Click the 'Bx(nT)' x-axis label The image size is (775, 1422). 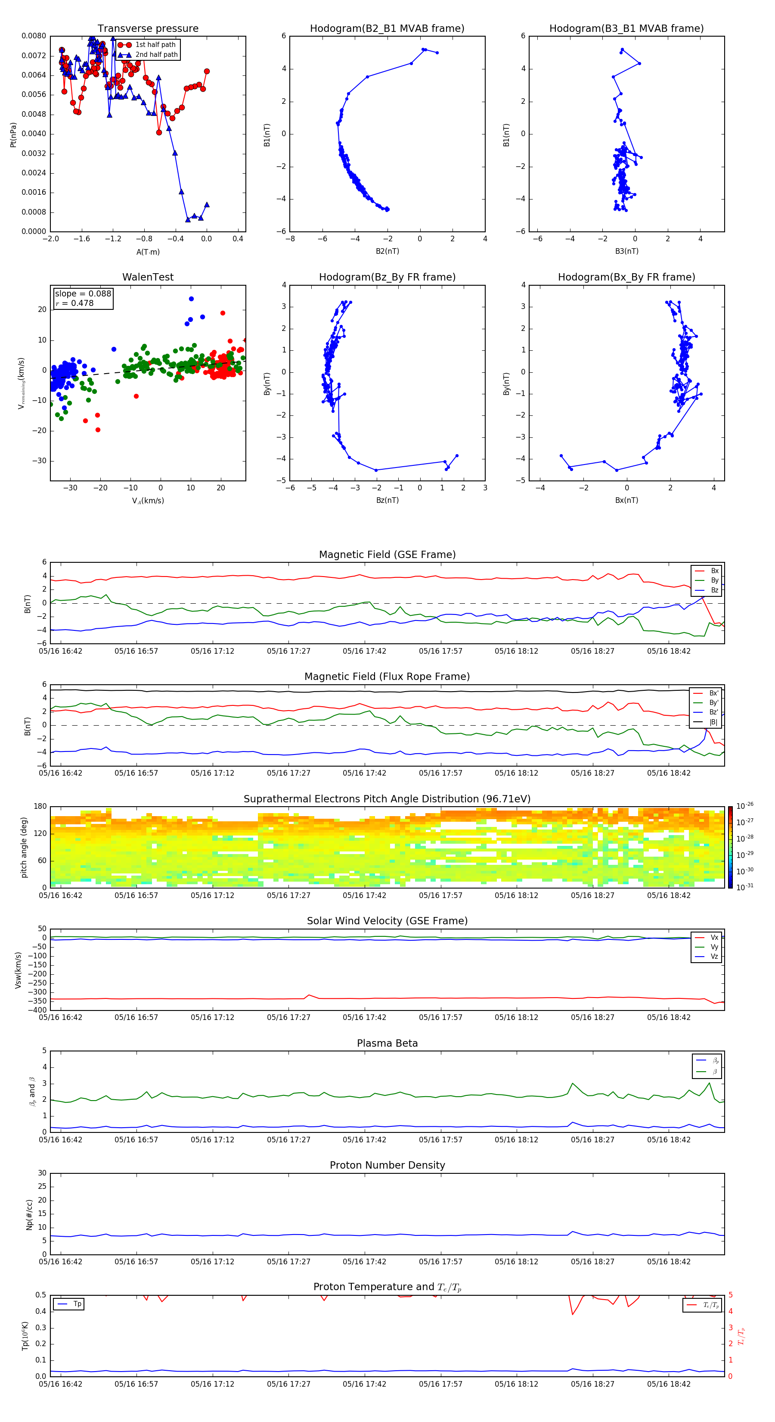pyautogui.click(x=626, y=500)
